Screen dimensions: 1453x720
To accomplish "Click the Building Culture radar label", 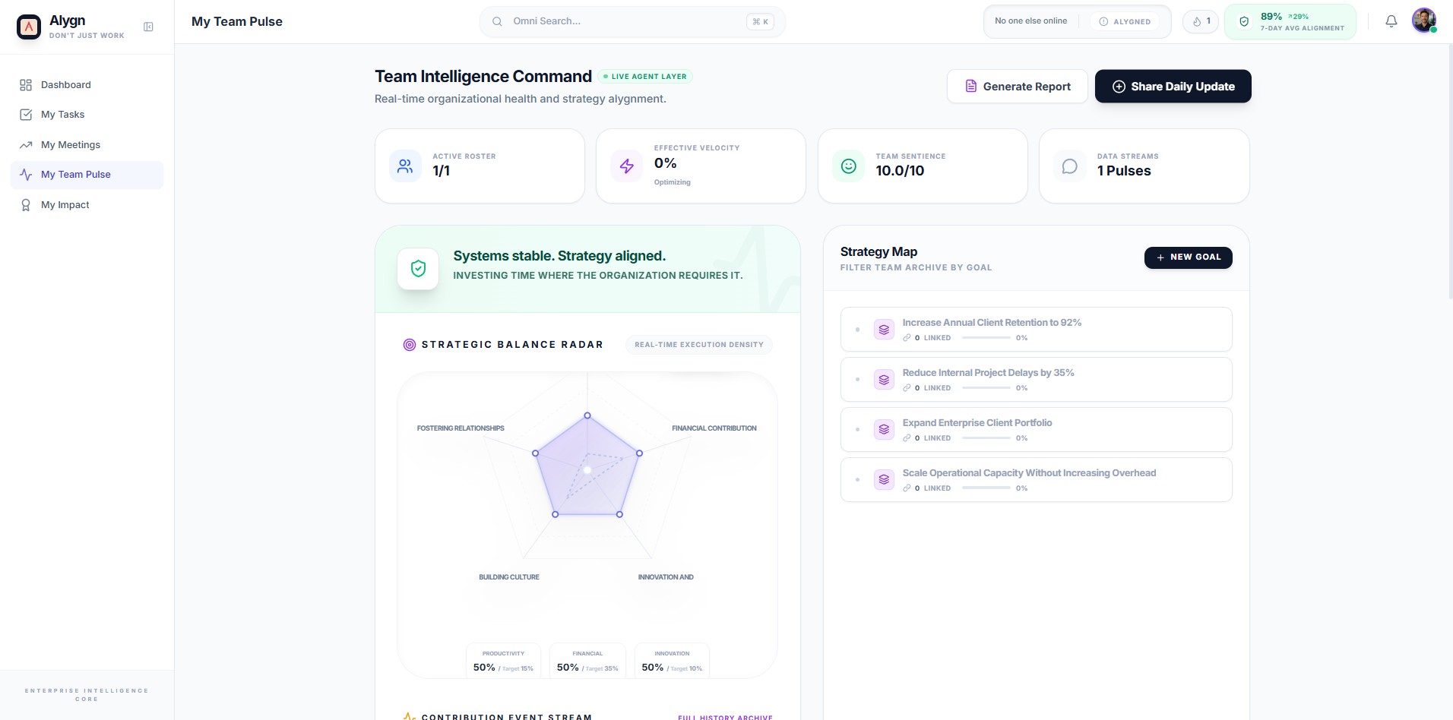I will [509, 577].
